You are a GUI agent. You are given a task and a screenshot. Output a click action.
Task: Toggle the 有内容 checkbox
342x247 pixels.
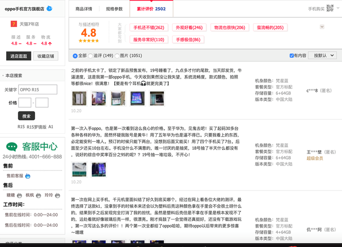(291, 56)
